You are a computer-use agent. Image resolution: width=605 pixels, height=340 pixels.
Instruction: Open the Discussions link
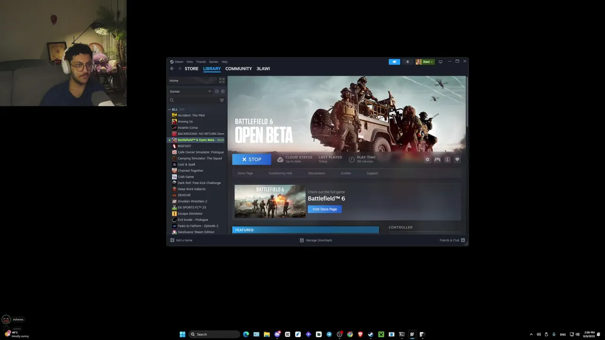(317, 173)
